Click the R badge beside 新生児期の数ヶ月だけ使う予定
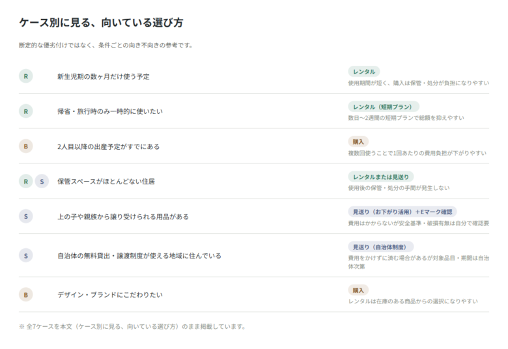The width and height of the screenshot is (508, 349). (26, 76)
